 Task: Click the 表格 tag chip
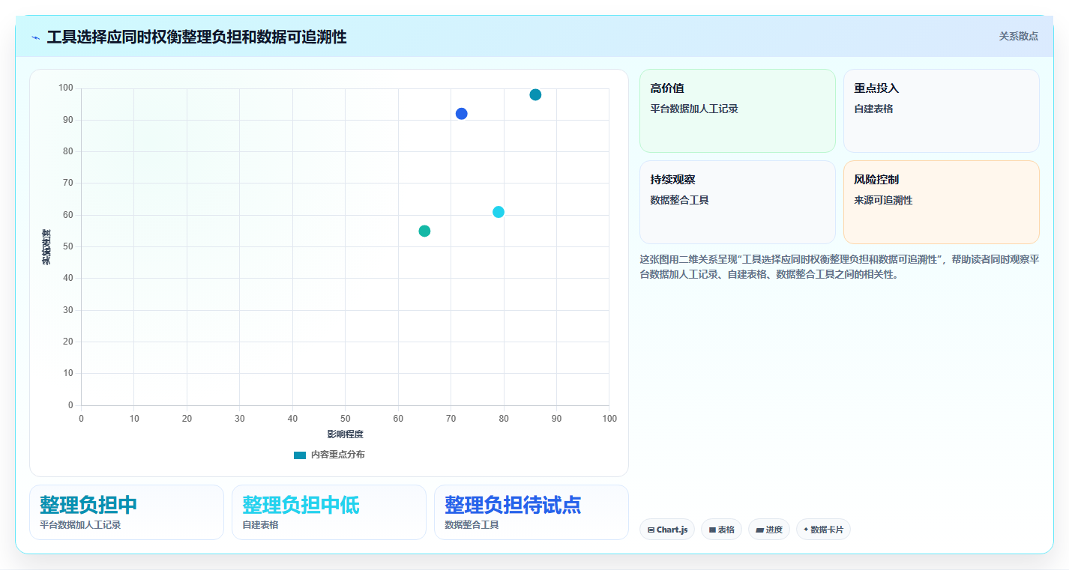(x=721, y=530)
